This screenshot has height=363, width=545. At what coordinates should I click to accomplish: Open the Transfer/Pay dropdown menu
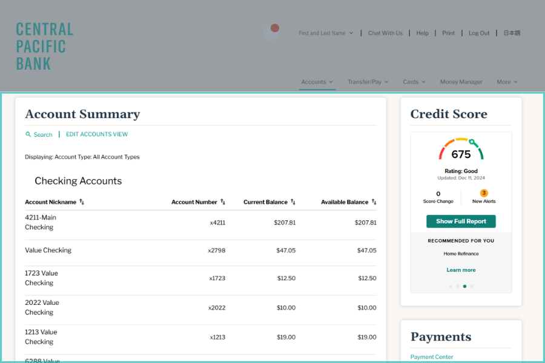(368, 82)
